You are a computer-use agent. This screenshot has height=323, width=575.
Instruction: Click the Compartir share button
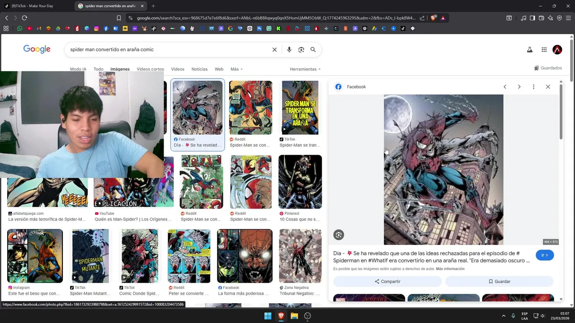point(387,281)
